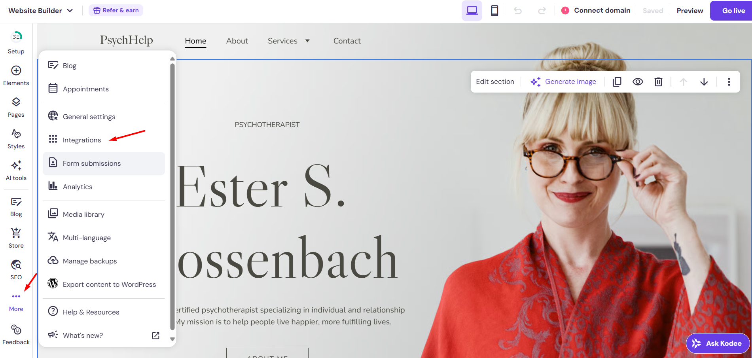Click the What's new external link icon
752x358 pixels.
(x=156, y=335)
